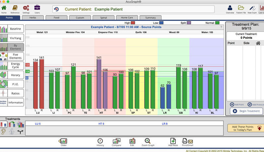This screenshot has height=152, width=264.
Task: Open Users briefcase icon
Action: point(37,8)
